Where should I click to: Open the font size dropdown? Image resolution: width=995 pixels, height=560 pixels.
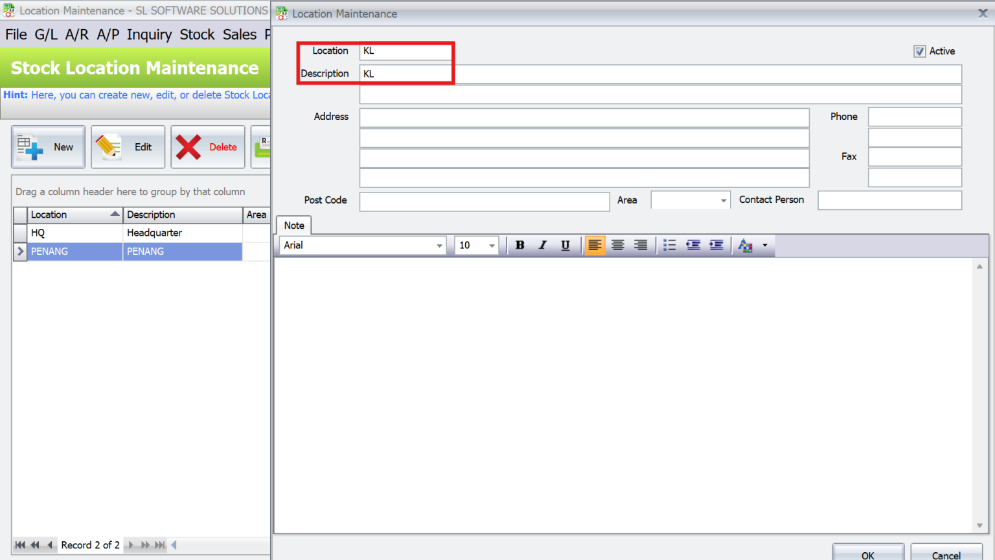(491, 245)
